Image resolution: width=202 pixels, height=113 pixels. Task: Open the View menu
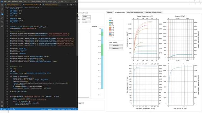tap(21, 2)
